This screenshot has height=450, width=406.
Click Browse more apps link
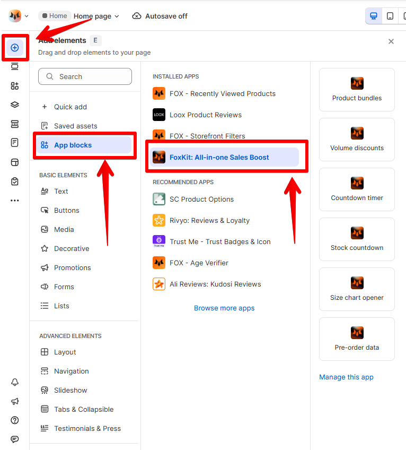[224, 308]
